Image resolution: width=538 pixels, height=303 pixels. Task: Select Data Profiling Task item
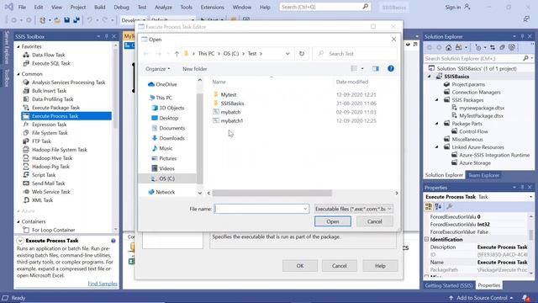click(x=52, y=99)
